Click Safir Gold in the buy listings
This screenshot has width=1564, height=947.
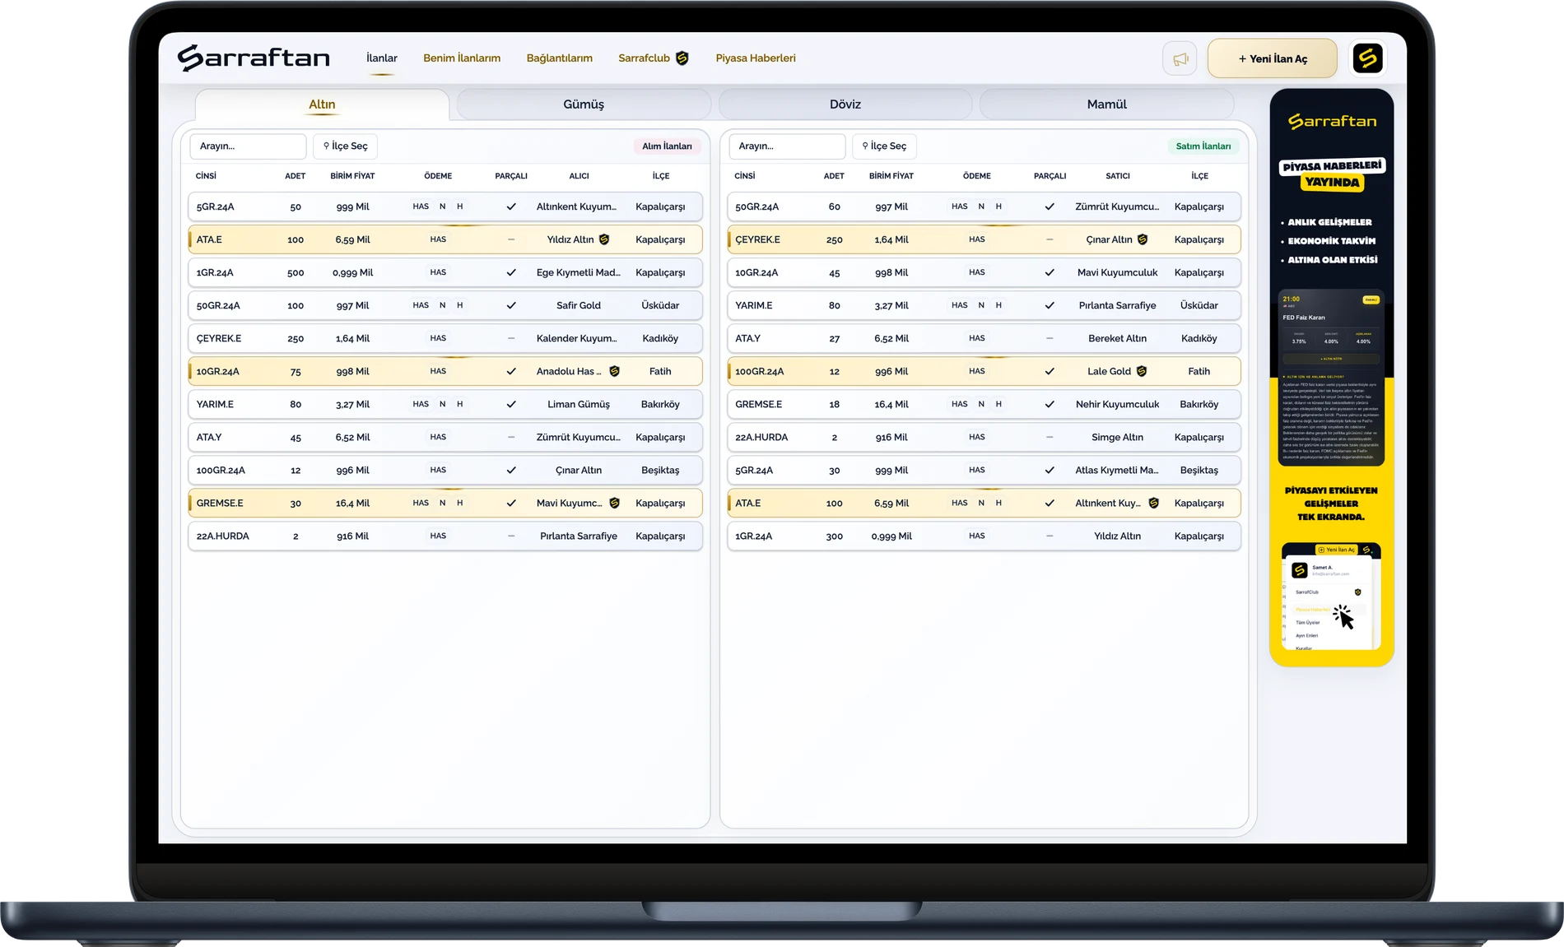579,305
